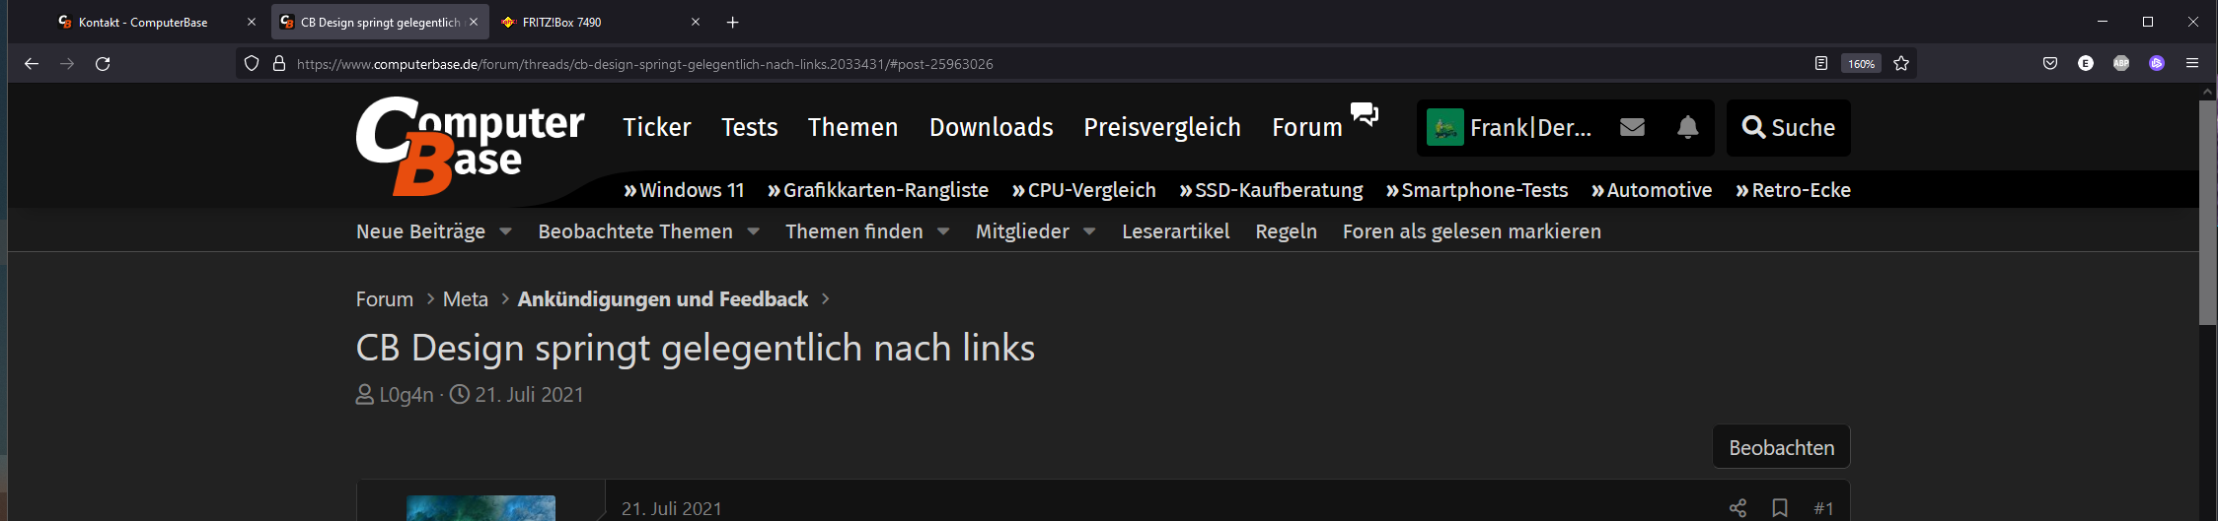Open the Themen section

point(852,128)
